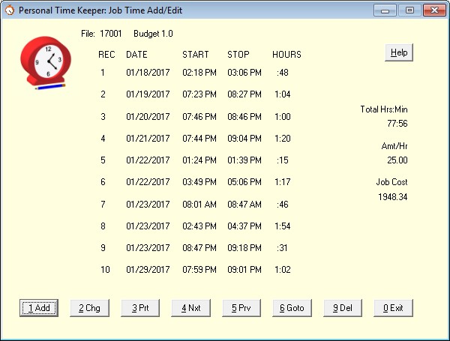Click stop time 09:01 PM

click(244, 270)
